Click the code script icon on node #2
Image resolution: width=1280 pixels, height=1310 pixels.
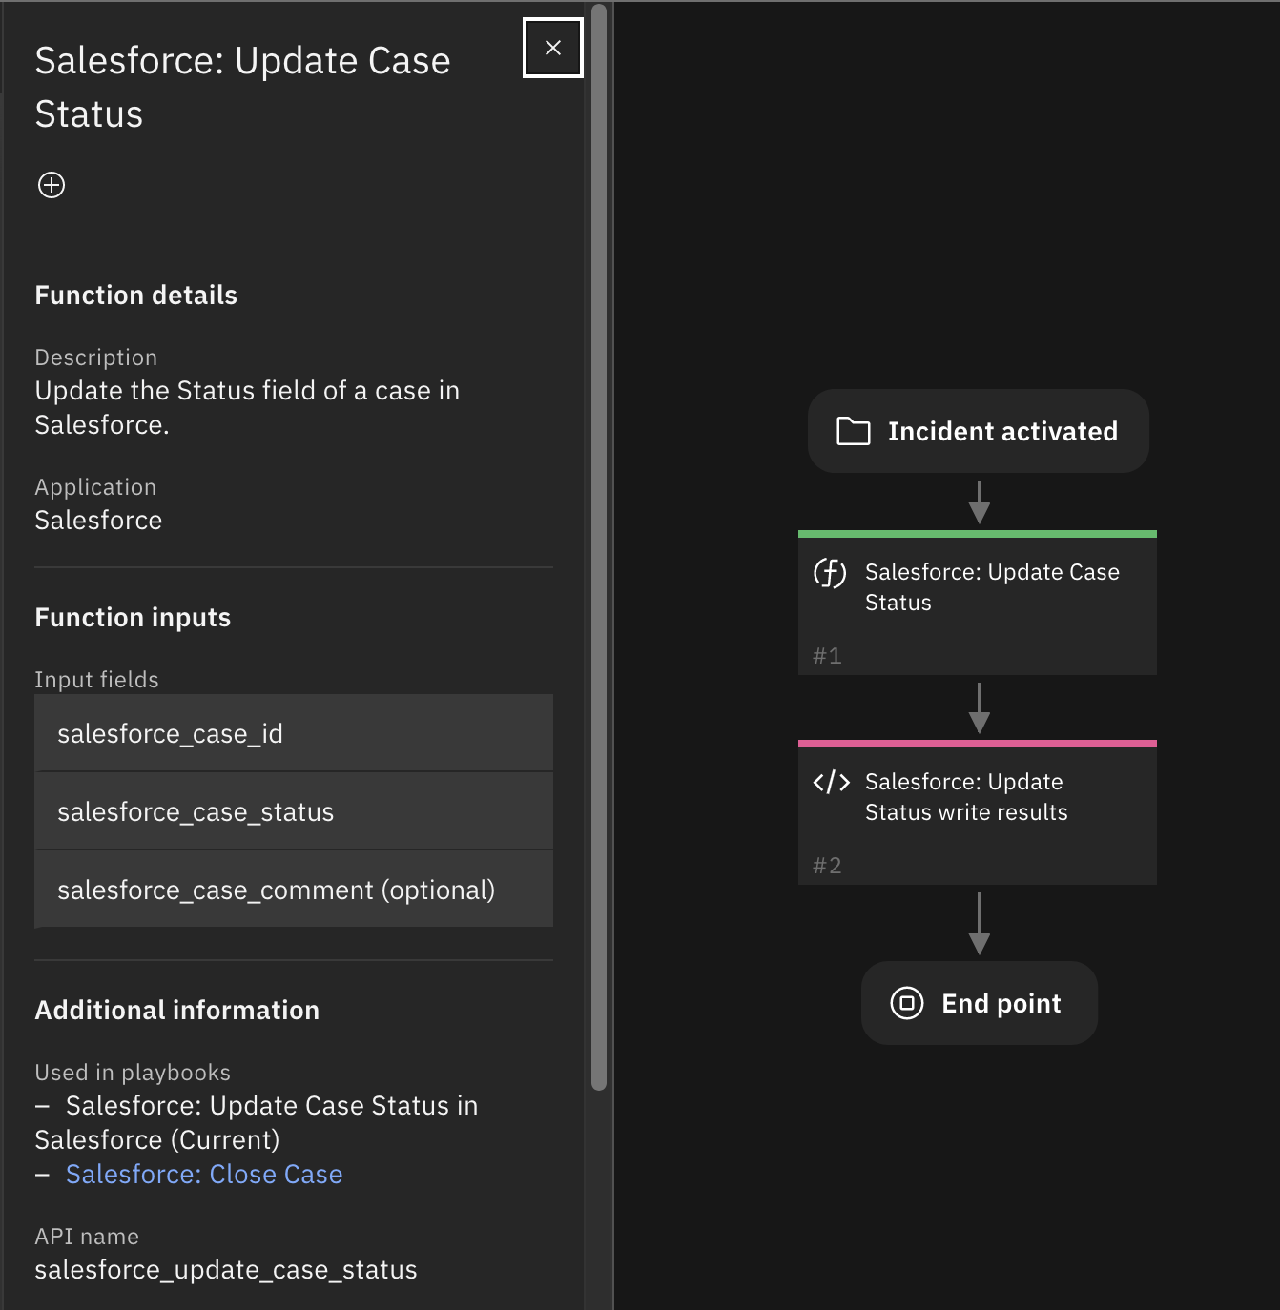[x=831, y=783]
